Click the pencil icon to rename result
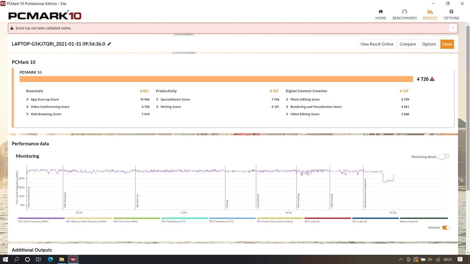The height and width of the screenshot is (264, 470). (x=109, y=44)
